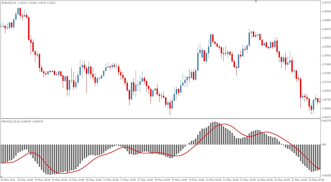
Task: Click the 16 May 10:00 time label
Action: 77,180
